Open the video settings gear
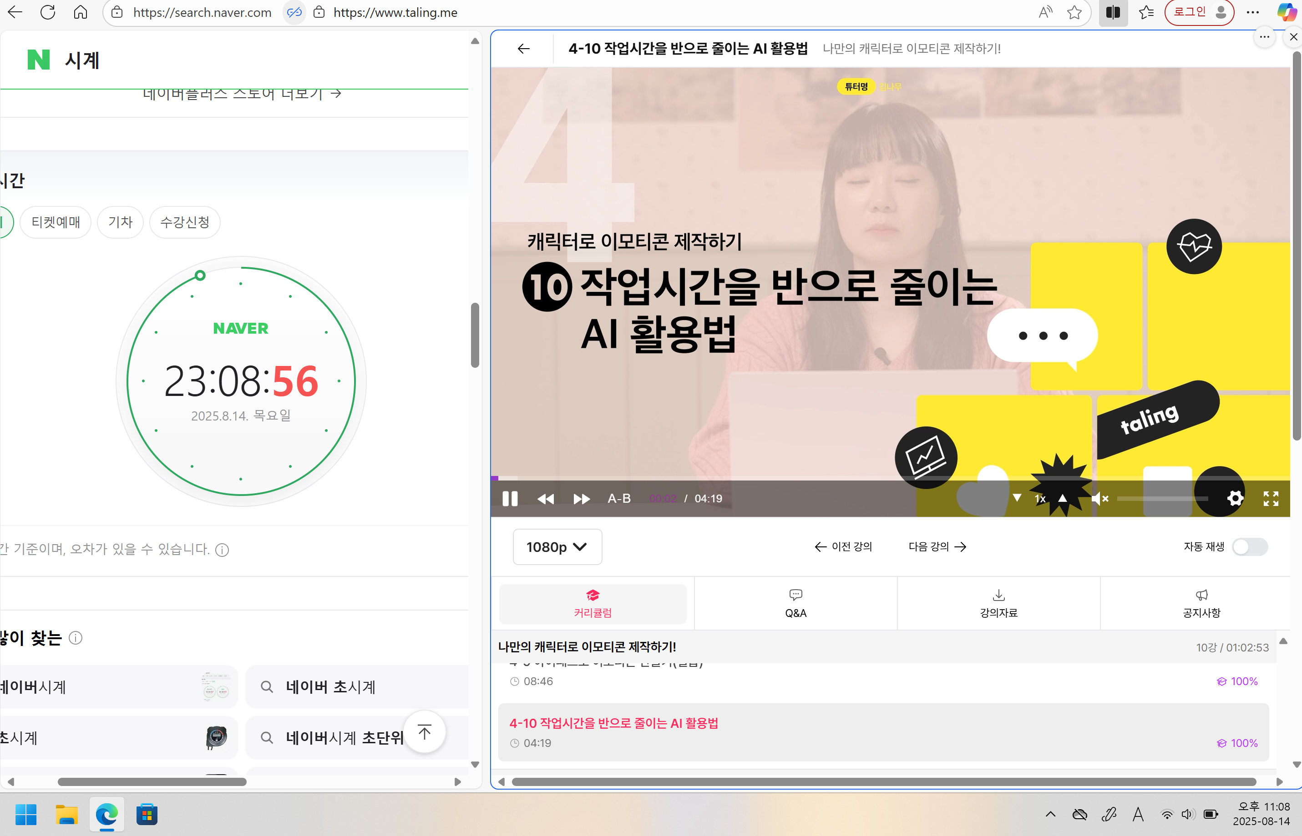Screen dimensions: 1302x836 point(1235,498)
